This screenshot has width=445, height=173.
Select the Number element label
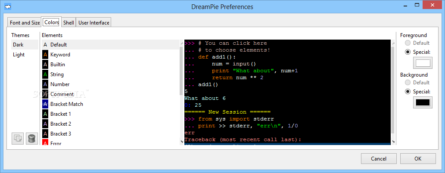tap(60, 84)
